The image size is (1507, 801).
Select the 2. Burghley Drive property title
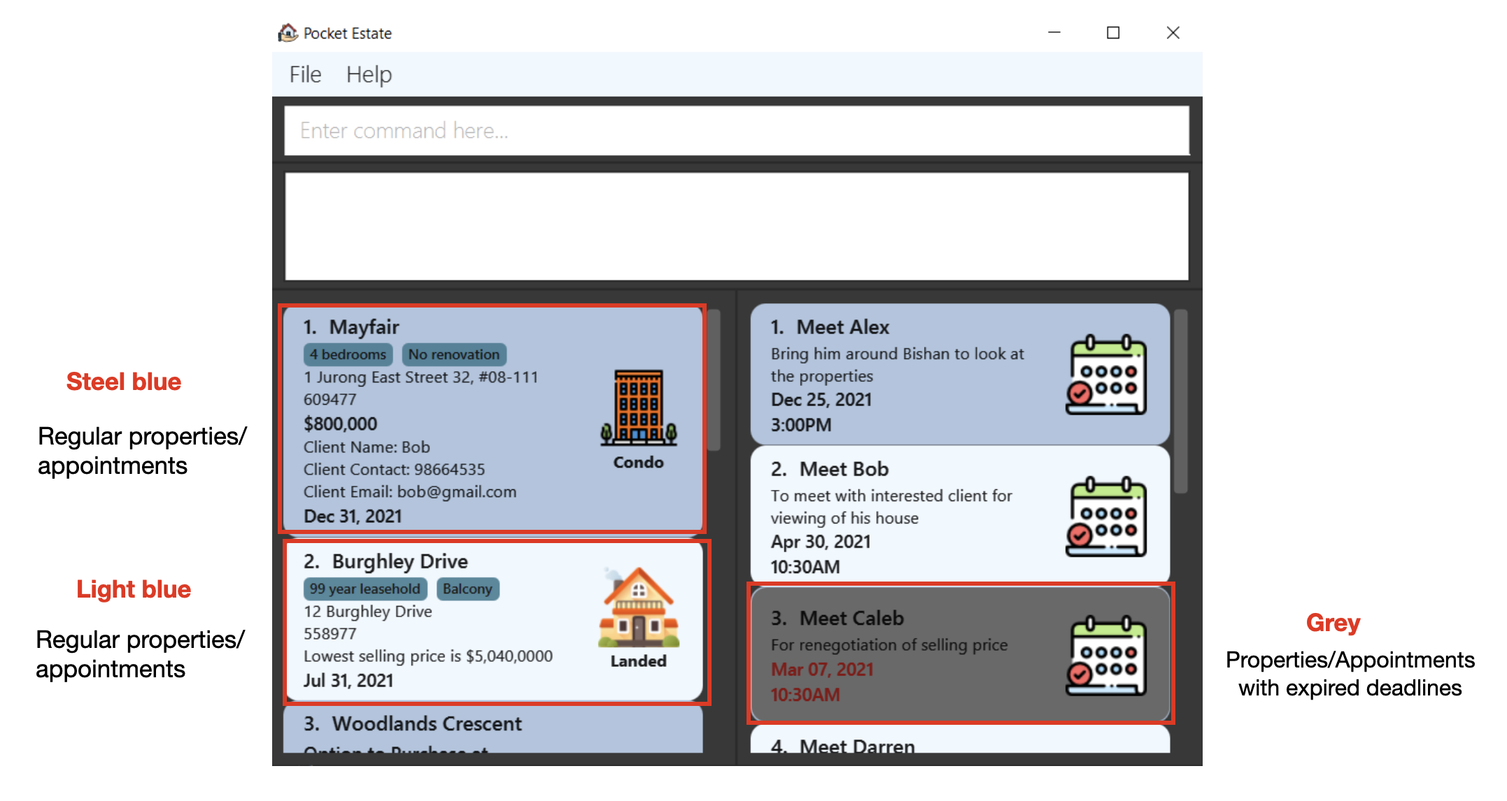385,561
